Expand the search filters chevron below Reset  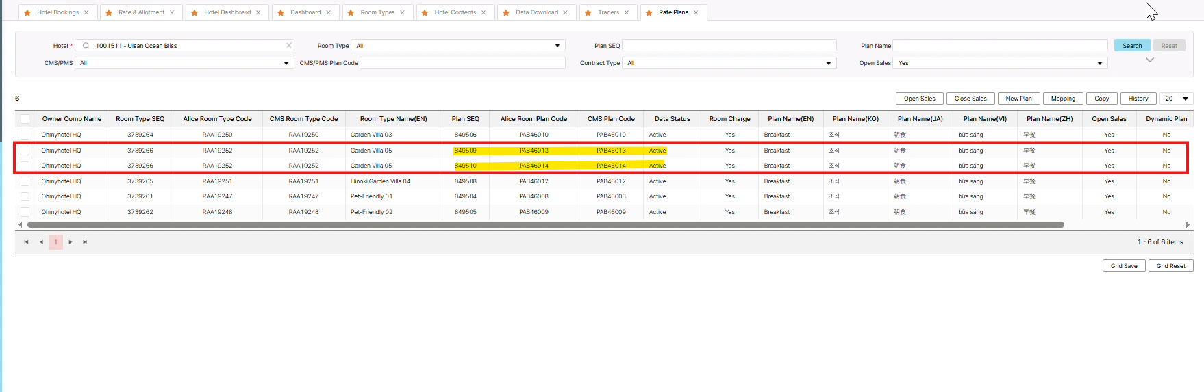[x=1150, y=60]
